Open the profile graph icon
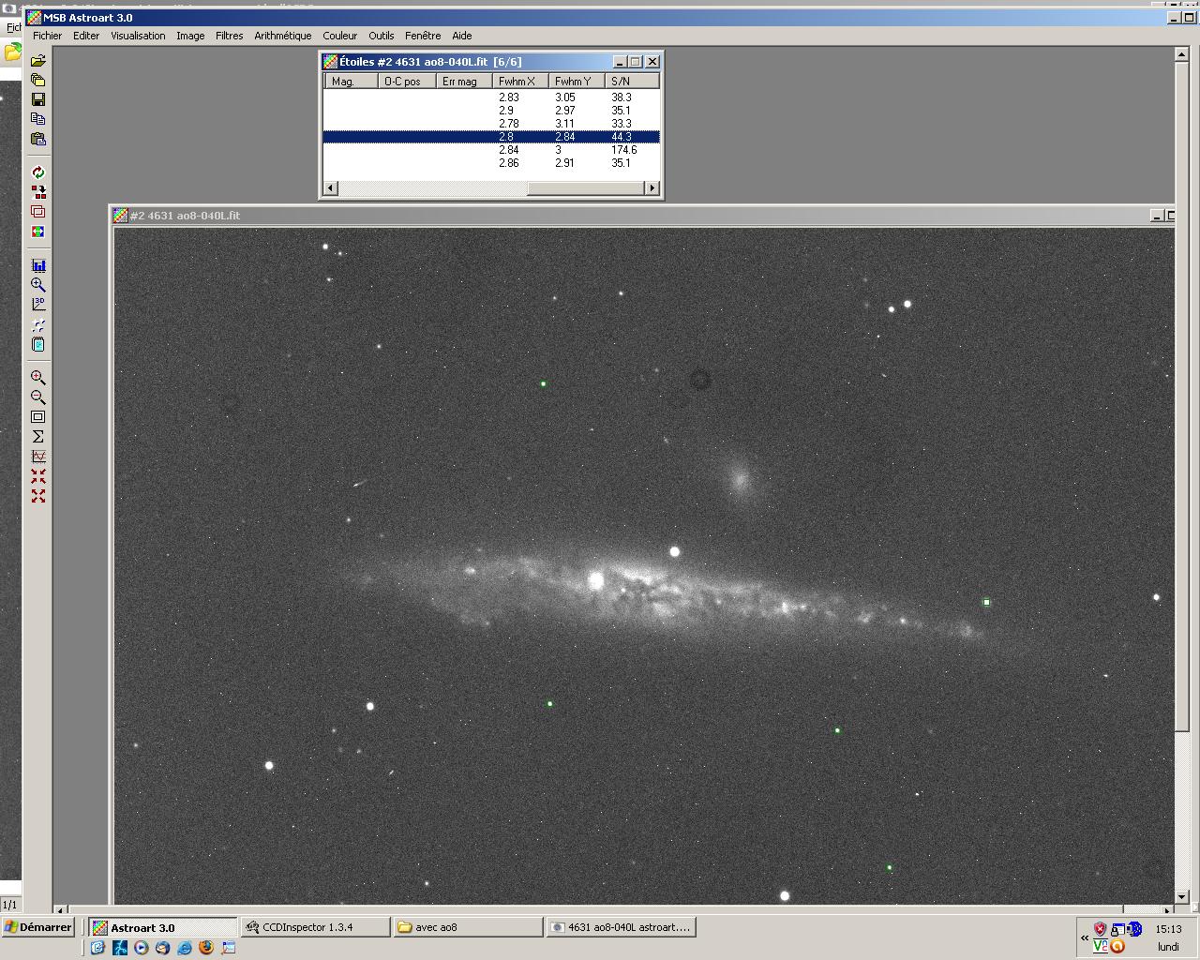Image resolution: width=1200 pixels, height=960 pixels. coord(38,457)
